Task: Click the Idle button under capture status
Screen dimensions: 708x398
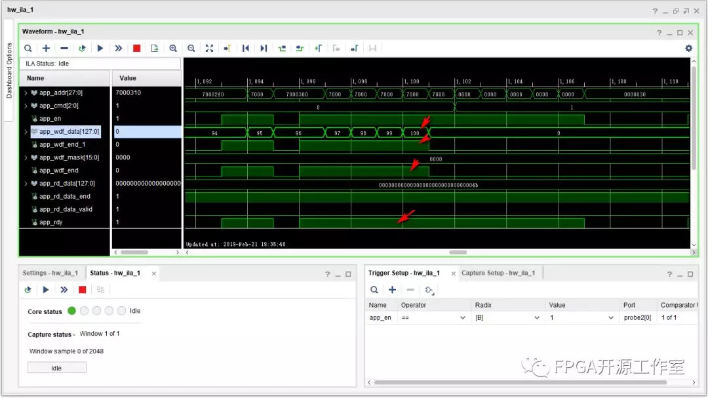Action: point(56,368)
